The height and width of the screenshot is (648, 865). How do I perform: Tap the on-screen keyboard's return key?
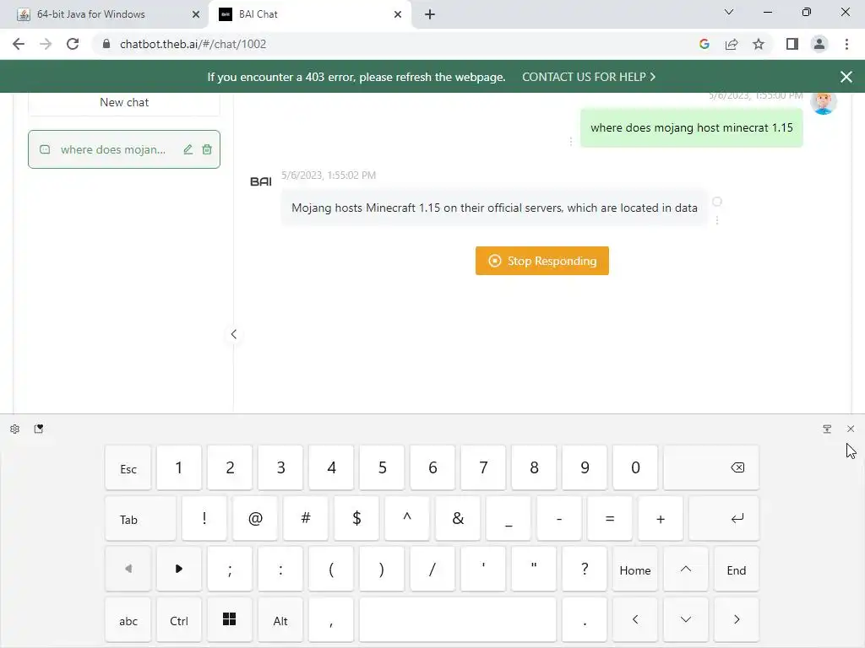pos(724,519)
